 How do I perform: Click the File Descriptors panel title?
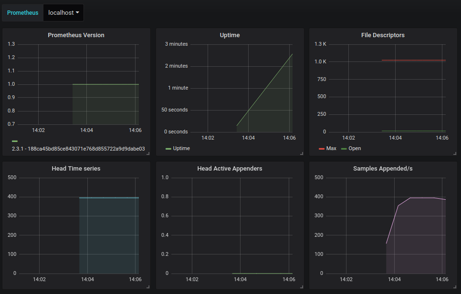383,35
